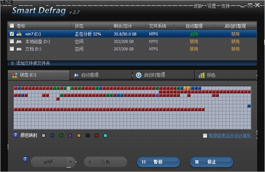Toggle boot-time defrag 禁用 for 本地磁盘 (D:)
Viewport: 265px width, 172px height.
tap(235, 41)
